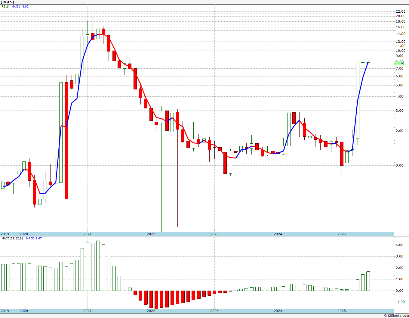Viewport: 409px width, 318px height.
Task: Select 2020 on the MACD panel time axis
Action: tap(24, 311)
